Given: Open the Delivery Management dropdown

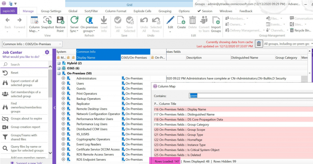Looking at the screenshot, I should pyautogui.click(x=245, y=30).
